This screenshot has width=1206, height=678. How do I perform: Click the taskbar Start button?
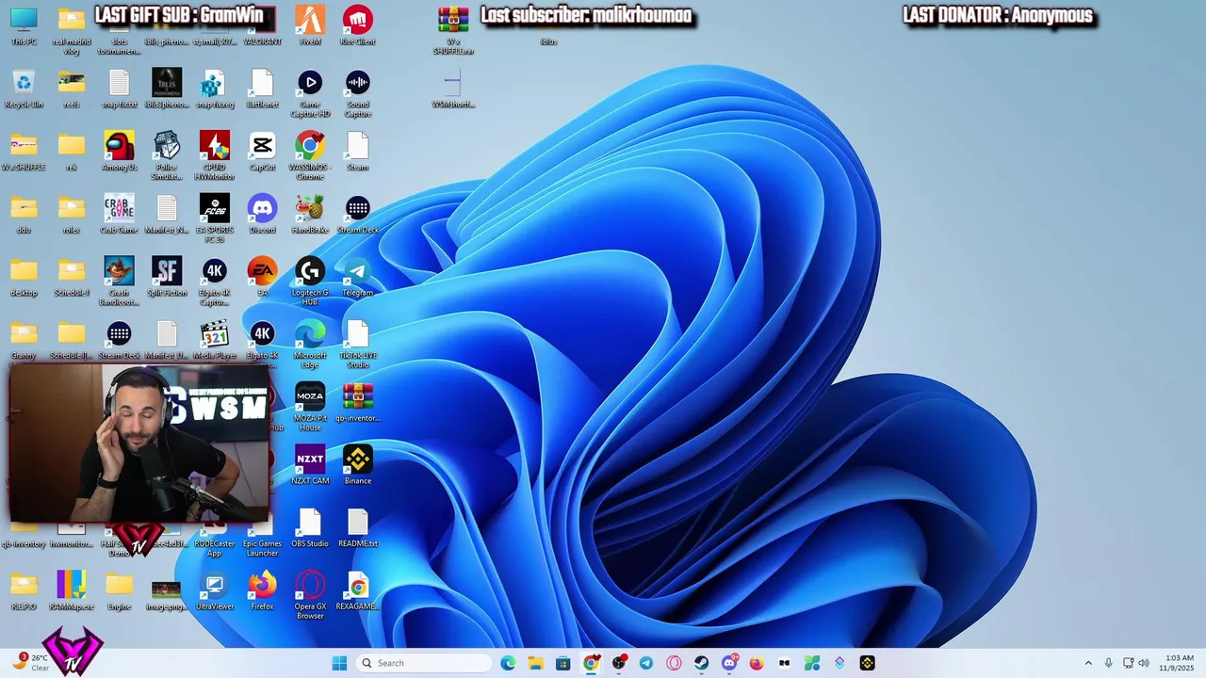pos(339,663)
